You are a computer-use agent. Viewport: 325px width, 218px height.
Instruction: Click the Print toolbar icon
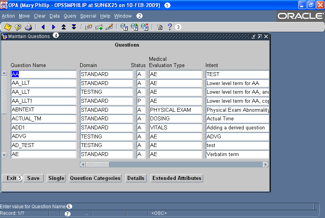[x=28, y=27]
